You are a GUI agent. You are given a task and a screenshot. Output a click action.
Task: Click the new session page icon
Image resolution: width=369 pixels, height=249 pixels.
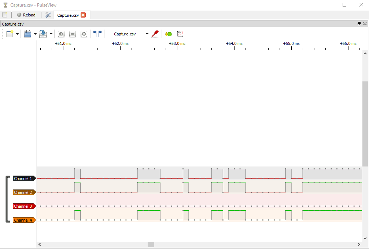click(x=5, y=15)
